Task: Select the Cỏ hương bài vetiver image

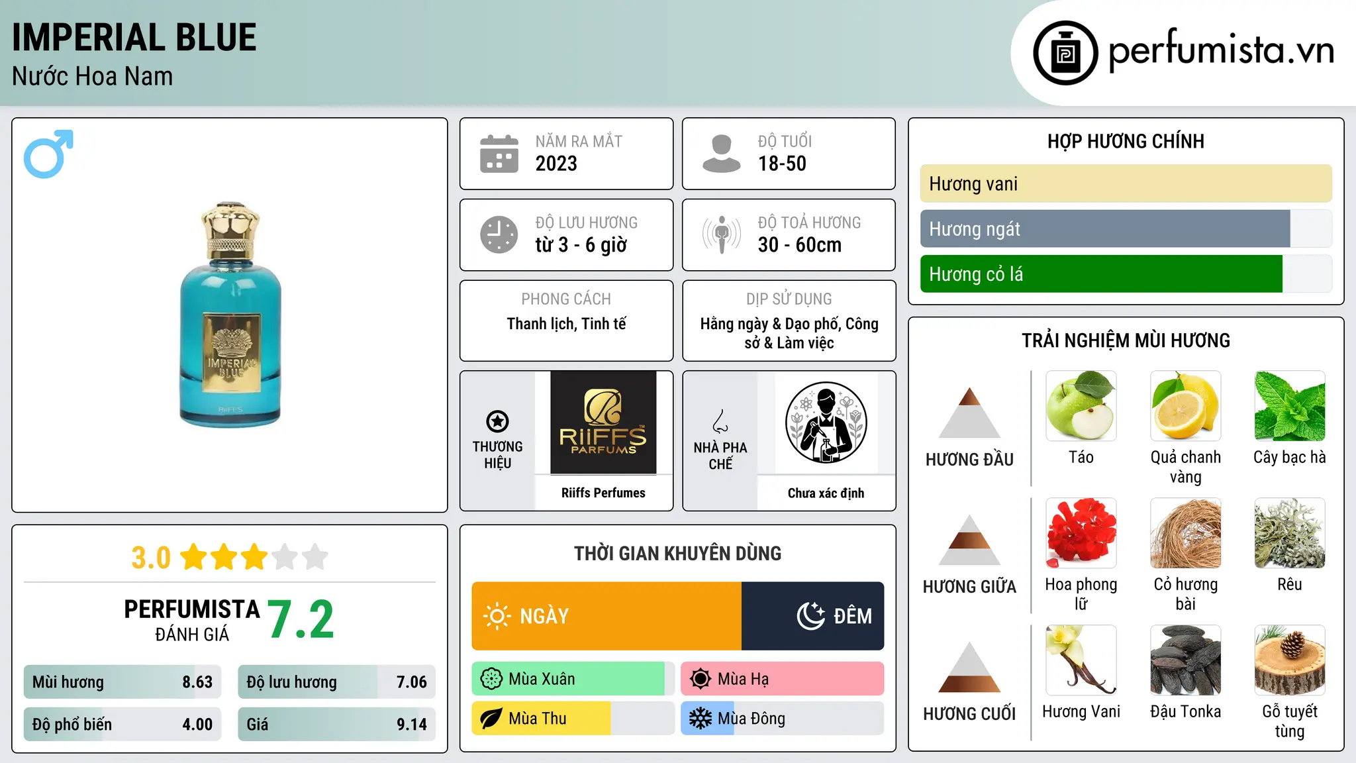Action: [x=1185, y=533]
